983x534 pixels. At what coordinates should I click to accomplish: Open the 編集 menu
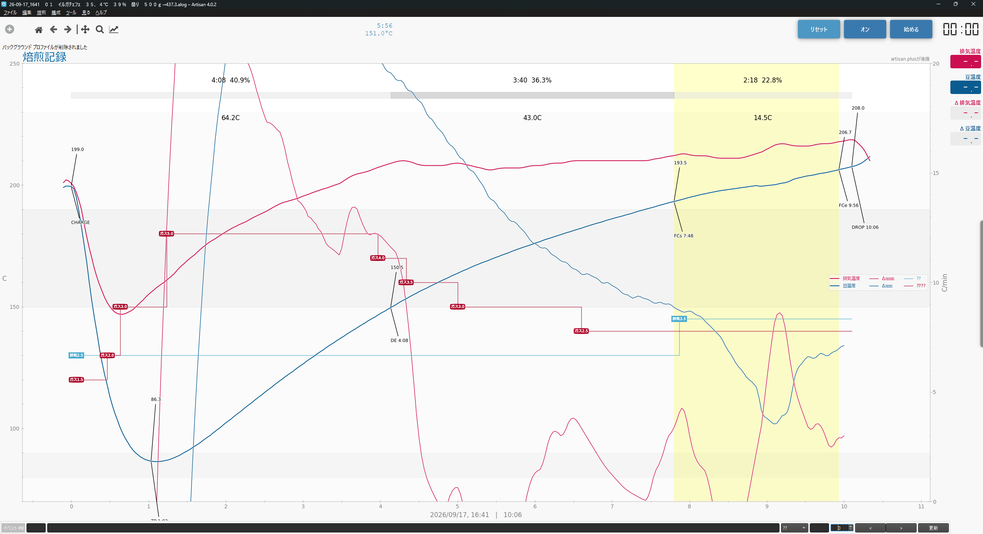click(x=27, y=13)
